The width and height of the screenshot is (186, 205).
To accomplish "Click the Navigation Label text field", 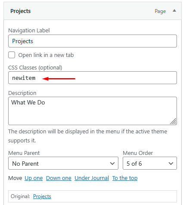I will 93,41.
